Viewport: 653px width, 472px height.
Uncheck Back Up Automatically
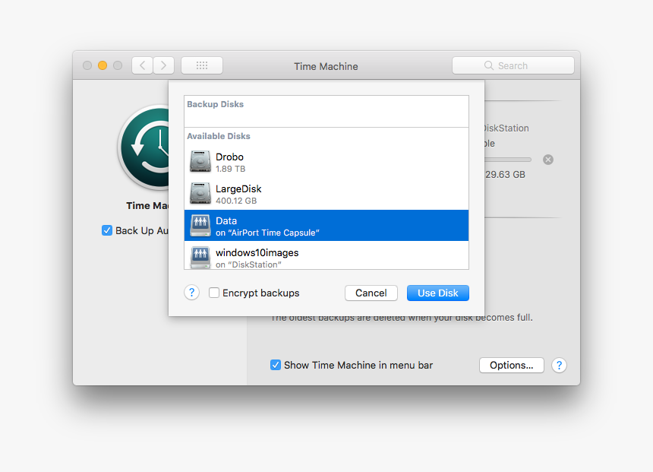tap(107, 230)
